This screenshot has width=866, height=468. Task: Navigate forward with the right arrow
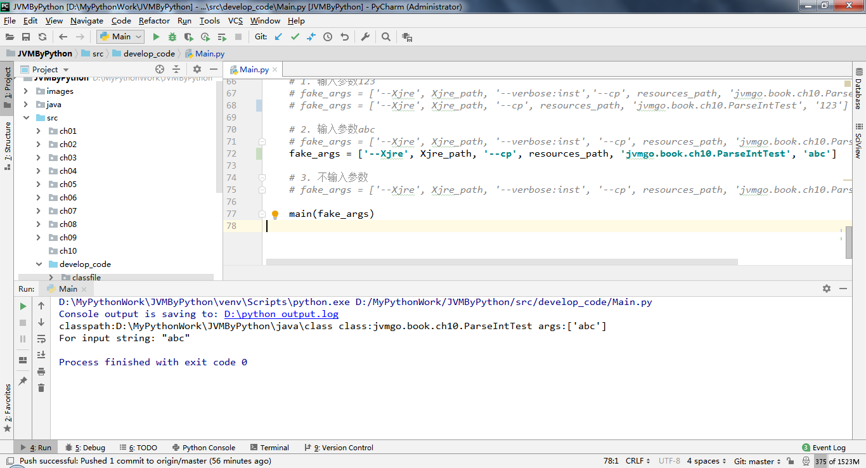(x=80, y=37)
